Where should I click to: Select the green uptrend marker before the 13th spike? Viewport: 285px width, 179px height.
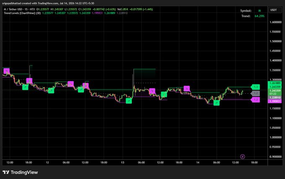[x=129, y=101]
